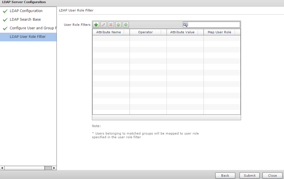Move filter up with green arrow
284x179 pixels.
[118, 25]
